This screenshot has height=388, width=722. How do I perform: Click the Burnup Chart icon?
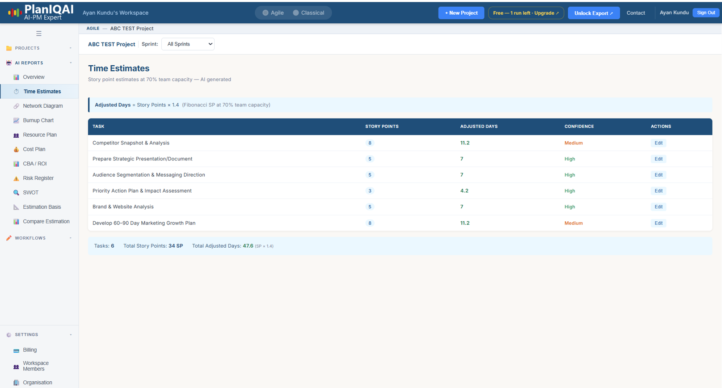click(x=17, y=121)
